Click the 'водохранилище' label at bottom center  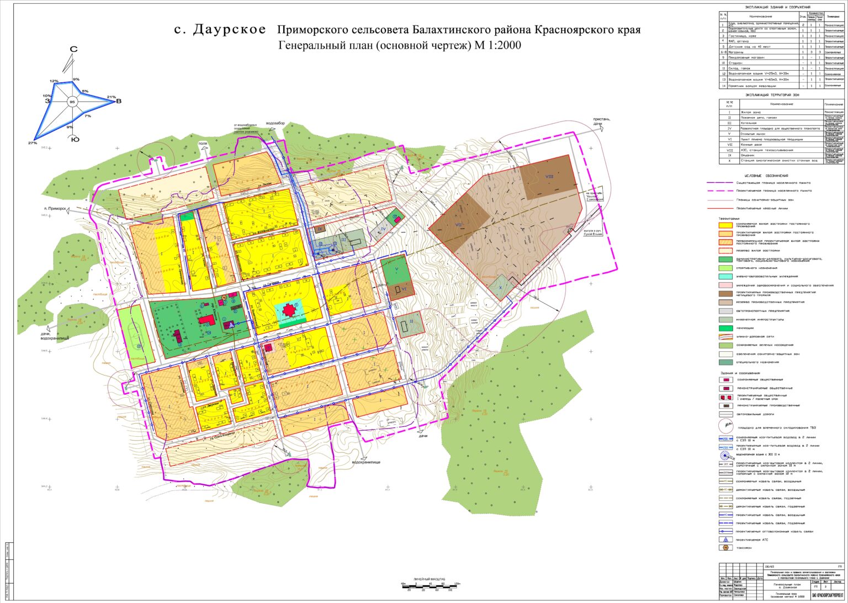pyautogui.click(x=366, y=462)
